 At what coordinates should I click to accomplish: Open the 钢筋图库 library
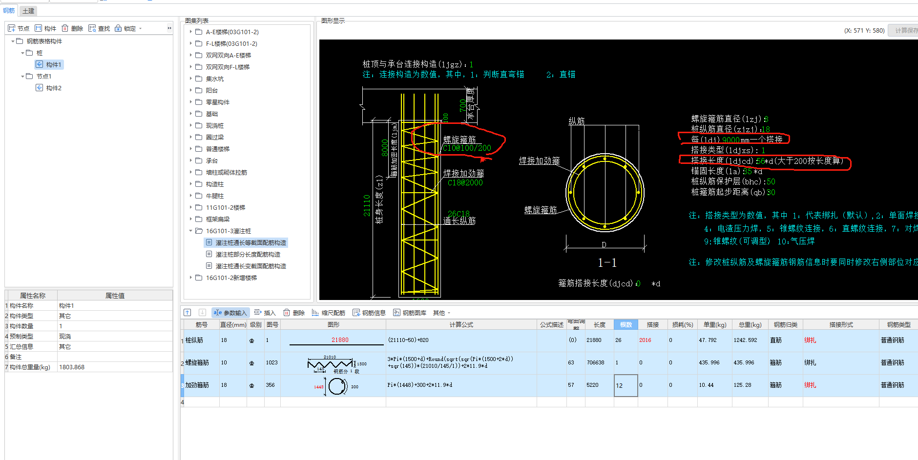410,313
